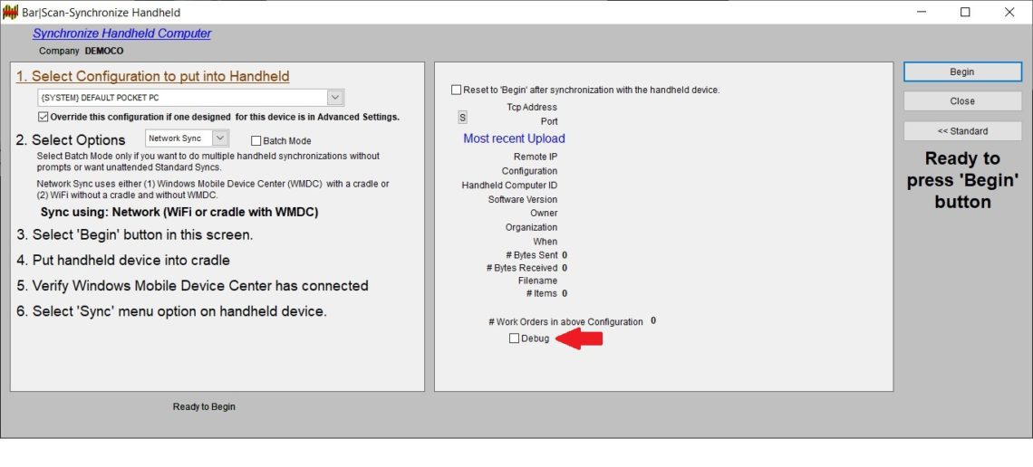
Task: Enable the Debug checkbox
Action: click(515, 338)
